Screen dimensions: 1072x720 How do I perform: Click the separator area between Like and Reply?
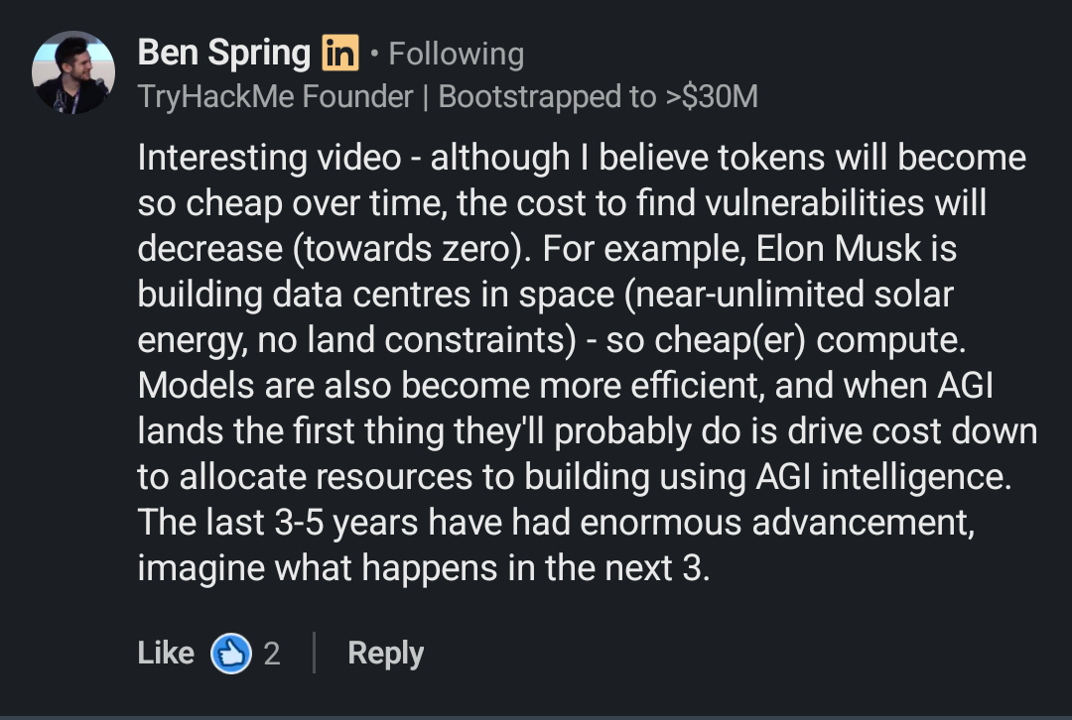pos(316,653)
